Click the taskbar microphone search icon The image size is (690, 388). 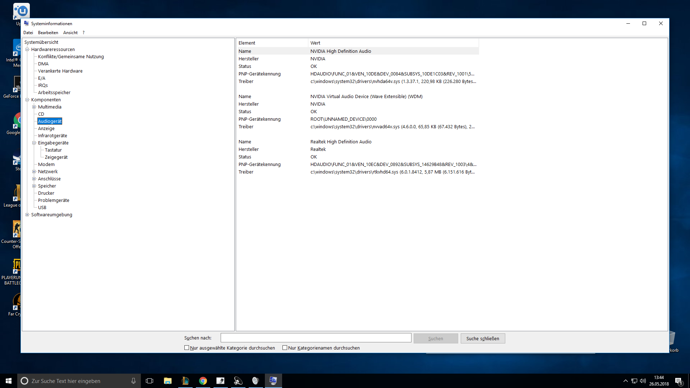tap(133, 381)
